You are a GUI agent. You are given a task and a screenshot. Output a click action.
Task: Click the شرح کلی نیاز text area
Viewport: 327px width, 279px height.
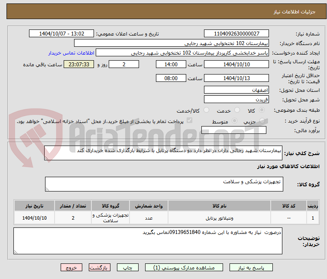click(x=163, y=153)
